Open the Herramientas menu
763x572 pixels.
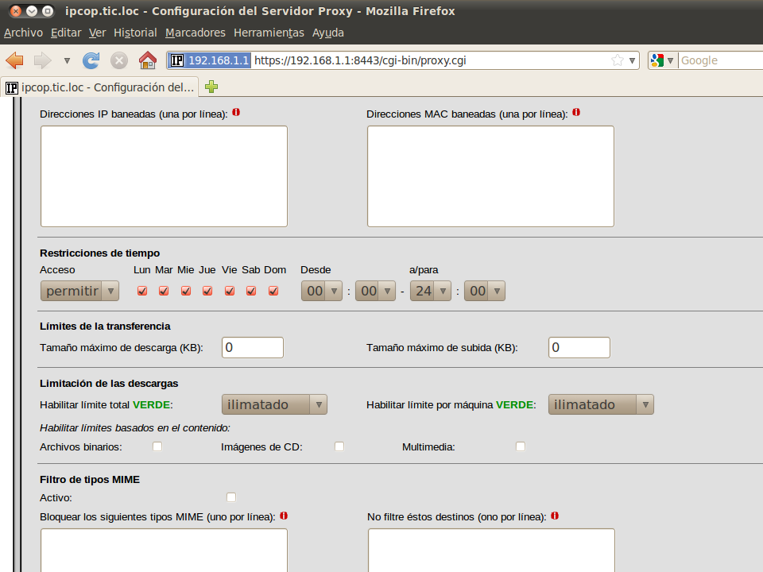click(269, 33)
